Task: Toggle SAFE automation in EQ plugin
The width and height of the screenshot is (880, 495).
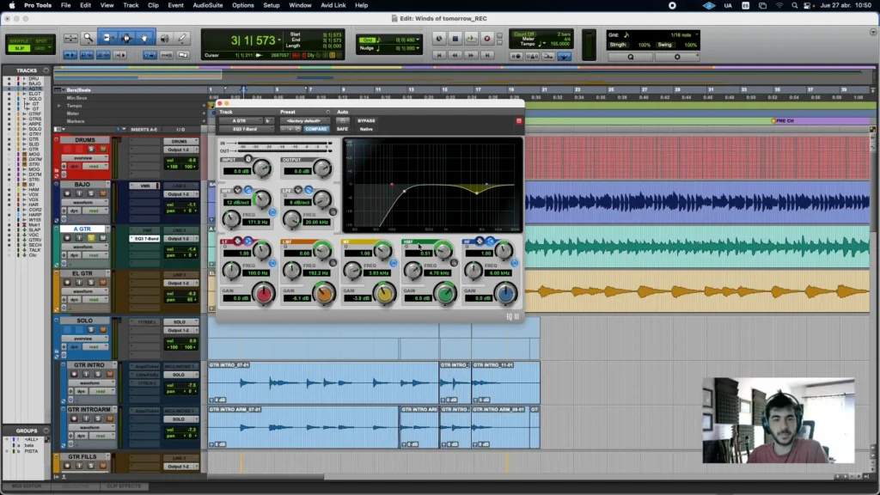Action: coord(342,129)
